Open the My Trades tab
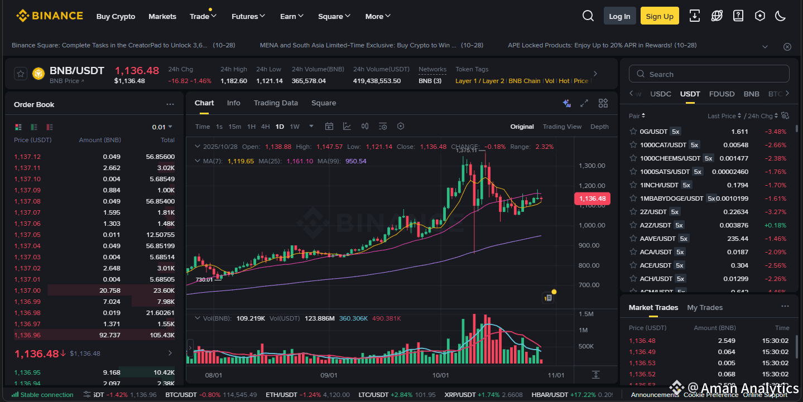The width and height of the screenshot is (803, 402). pos(705,307)
